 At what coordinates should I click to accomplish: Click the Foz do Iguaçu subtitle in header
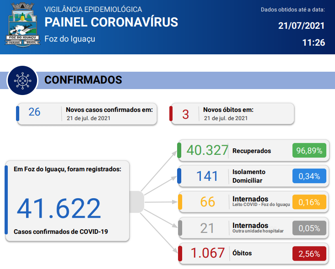pyautogui.click(x=70, y=39)
